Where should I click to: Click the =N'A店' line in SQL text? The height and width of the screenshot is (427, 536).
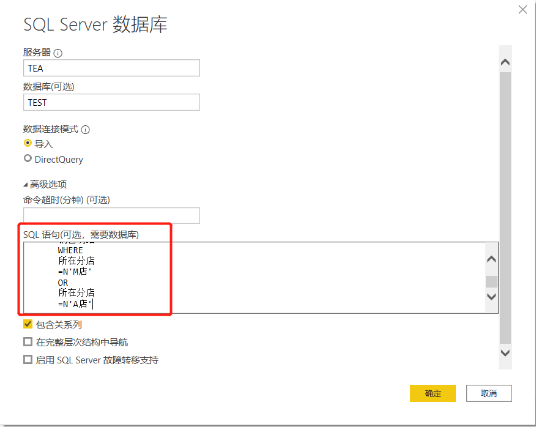[x=75, y=304]
